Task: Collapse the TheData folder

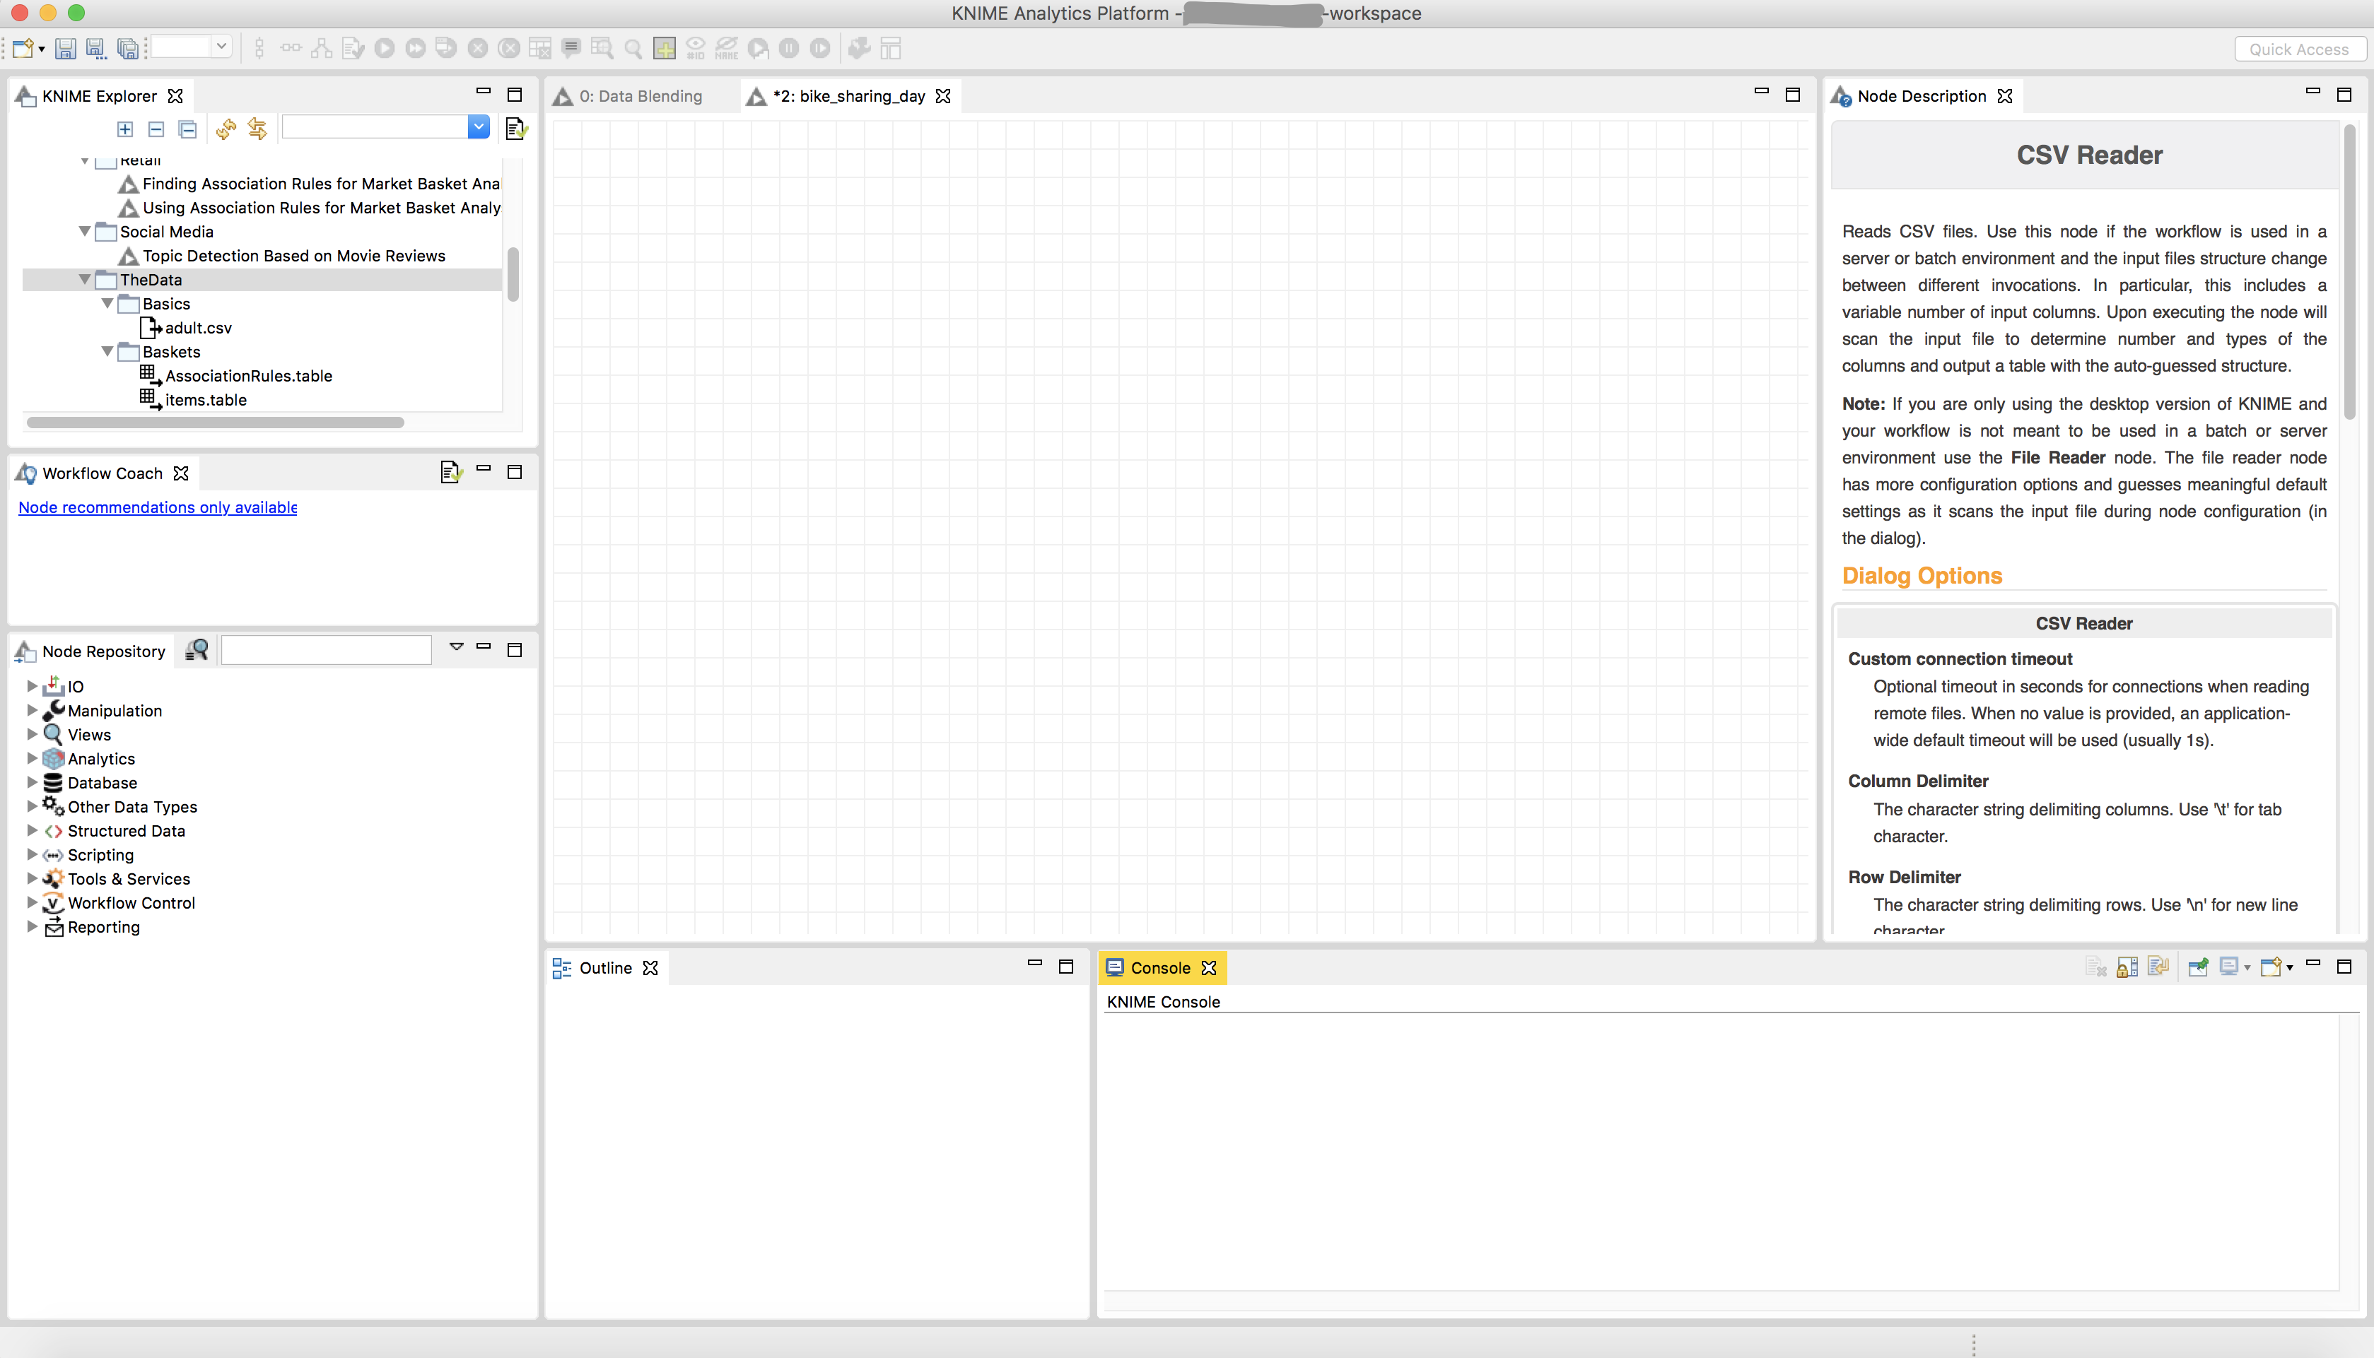Action: (x=85, y=279)
